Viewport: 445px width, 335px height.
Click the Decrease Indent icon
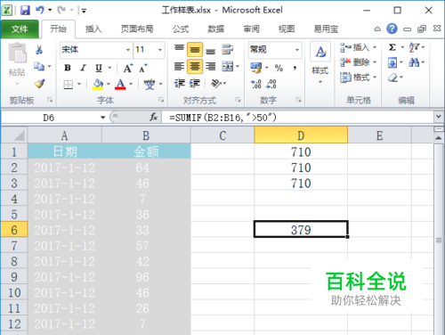pyautogui.click(x=179, y=84)
